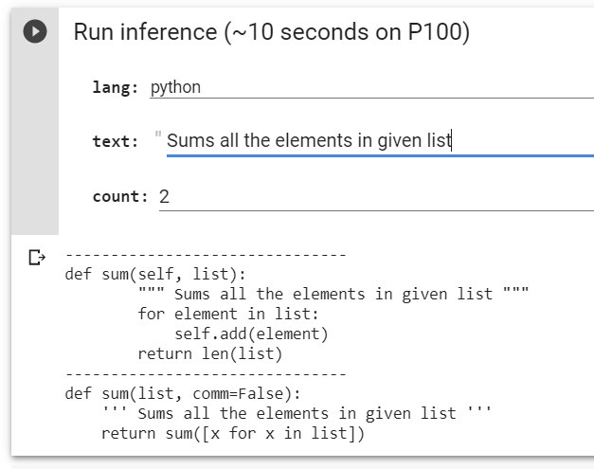Click the opening quote mark in text field

(x=158, y=135)
